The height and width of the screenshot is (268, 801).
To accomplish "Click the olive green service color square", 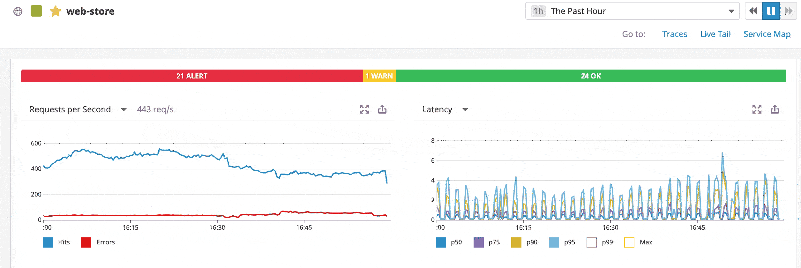I will point(36,11).
